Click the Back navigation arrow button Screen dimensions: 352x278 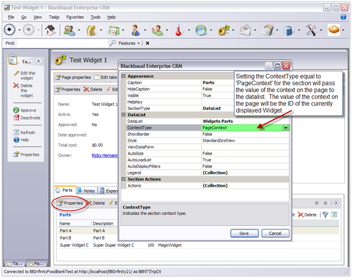tap(10, 29)
